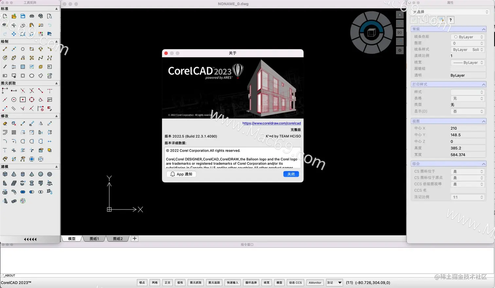Click the 线宽 status bar button
The width and height of the screenshot is (495, 288).
click(x=266, y=282)
